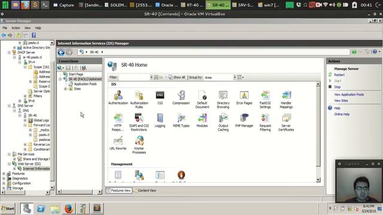Open the View menu
The width and height of the screenshot is (383, 215).
(x=28, y=28)
